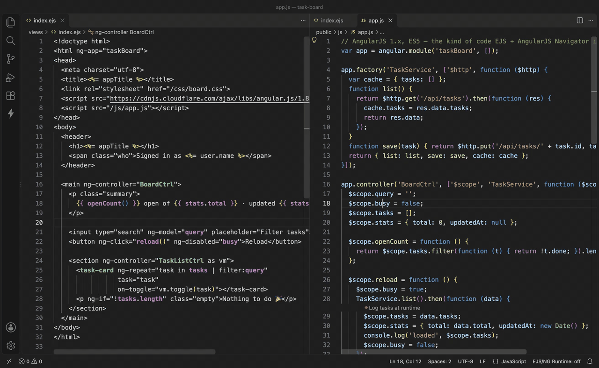599x368 pixels.
Task: Click the left editor's horizontal scrollbar
Action: (134, 352)
